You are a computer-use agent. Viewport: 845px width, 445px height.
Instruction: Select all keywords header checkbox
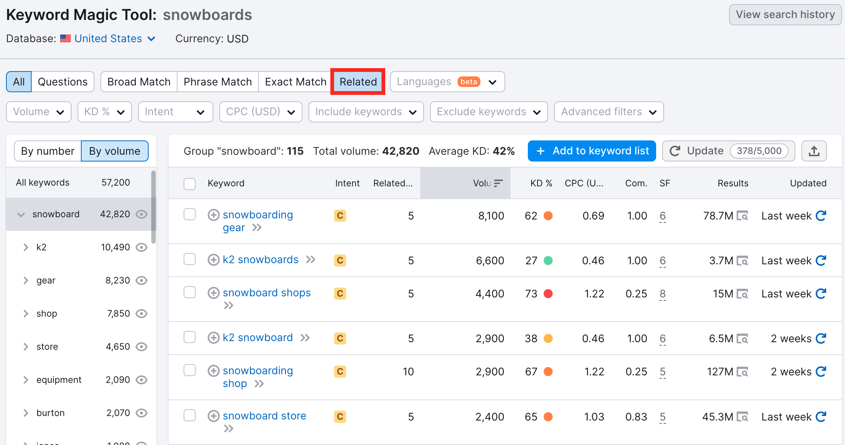point(190,184)
